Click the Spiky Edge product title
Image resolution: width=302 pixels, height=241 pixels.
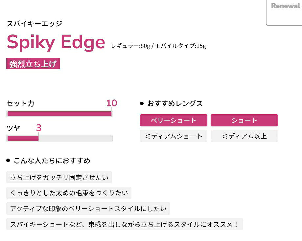56,42
